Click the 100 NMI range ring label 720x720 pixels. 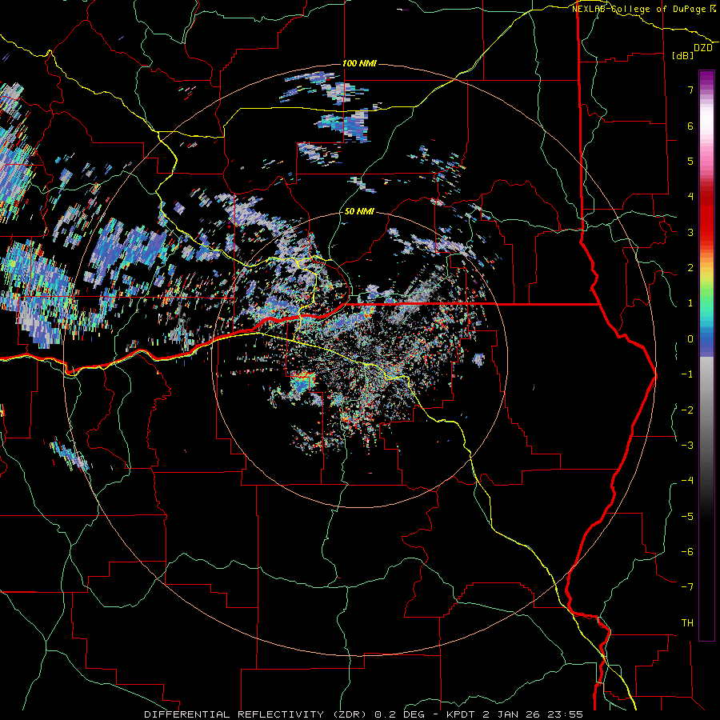click(359, 63)
